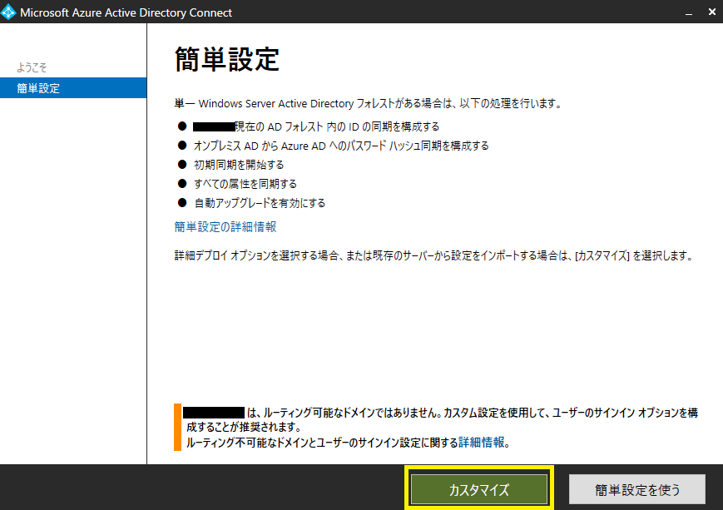
Task: Open the 詳細情報 link in the warning
Action: click(x=482, y=443)
